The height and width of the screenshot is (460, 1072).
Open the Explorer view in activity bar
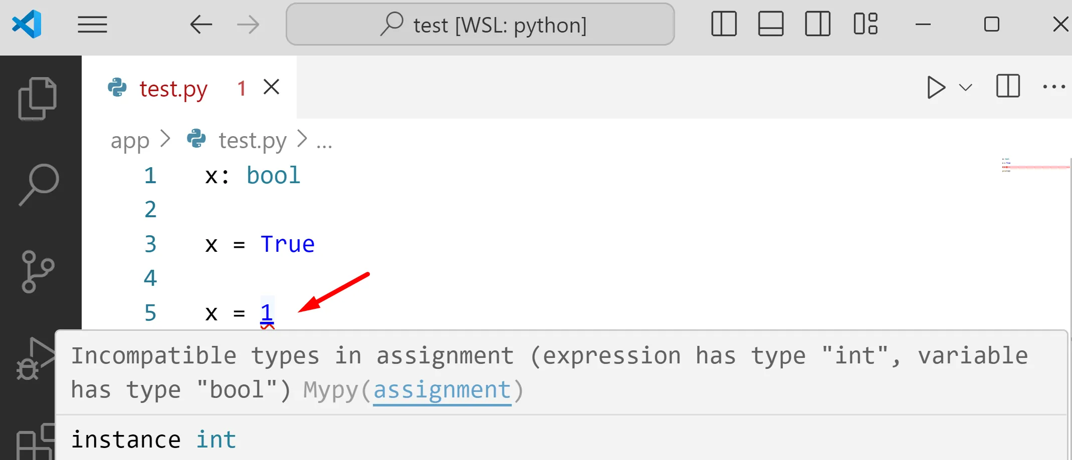38,99
